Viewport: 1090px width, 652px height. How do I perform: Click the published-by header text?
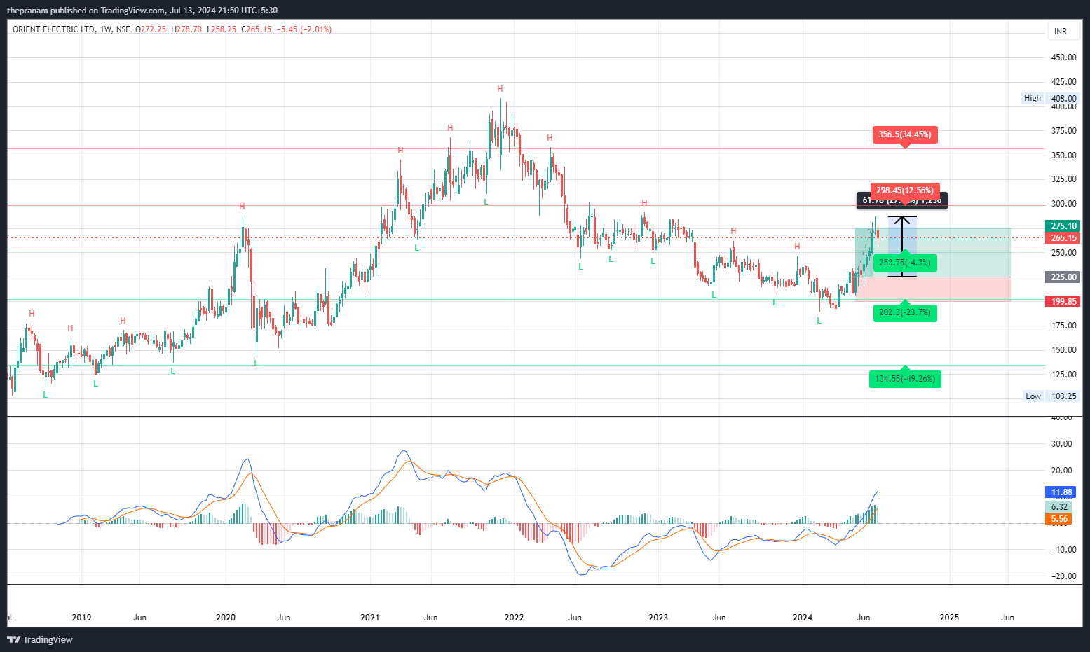tap(142, 11)
